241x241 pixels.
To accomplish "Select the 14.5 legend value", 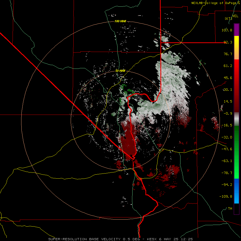I will 228,101.
